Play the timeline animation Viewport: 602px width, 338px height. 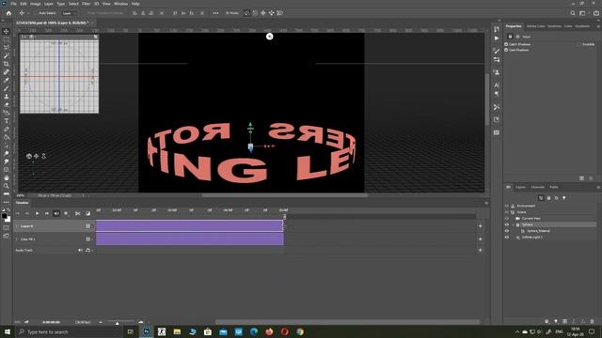click(x=37, y=213)
